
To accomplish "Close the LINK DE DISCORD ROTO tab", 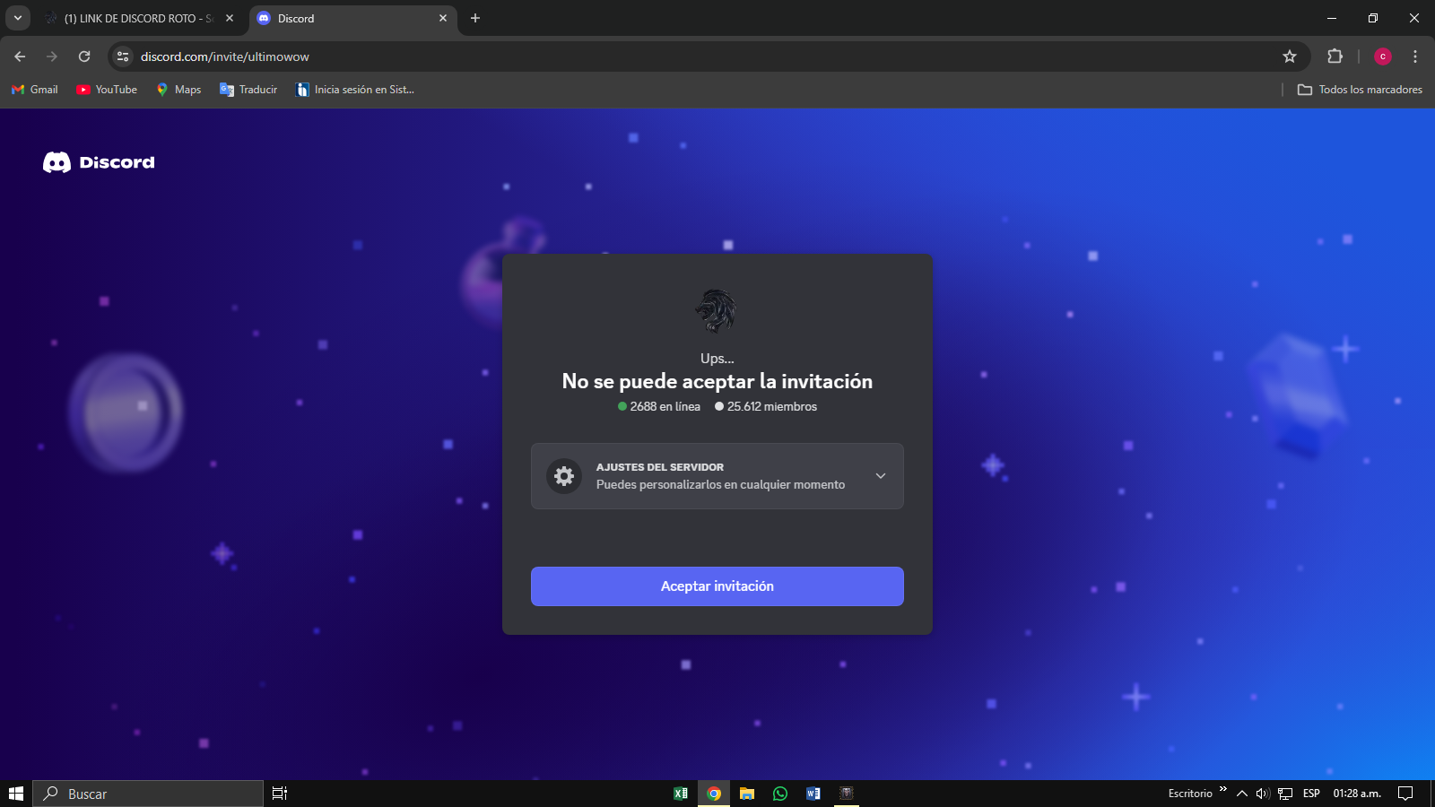I will tap(230, 18).
